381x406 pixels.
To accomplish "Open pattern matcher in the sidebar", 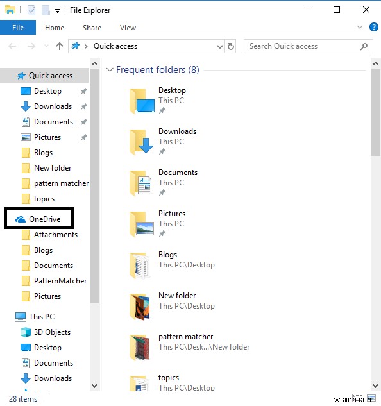I will coord(61,183).
